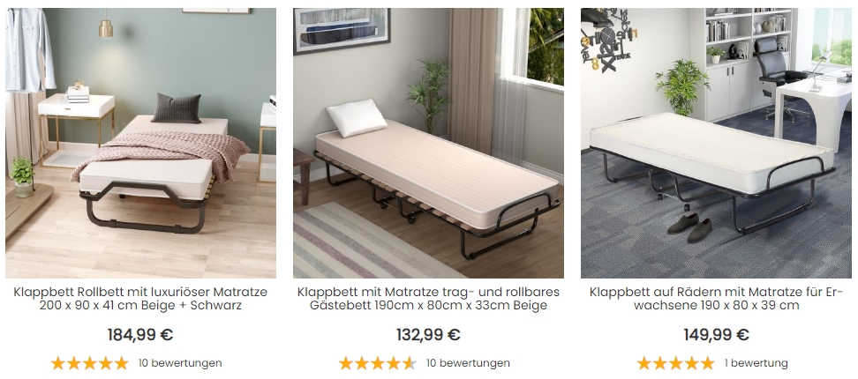
Task: View '10 bewertungen' for the 132,99 € bed
Action: [x=468, y=363]
